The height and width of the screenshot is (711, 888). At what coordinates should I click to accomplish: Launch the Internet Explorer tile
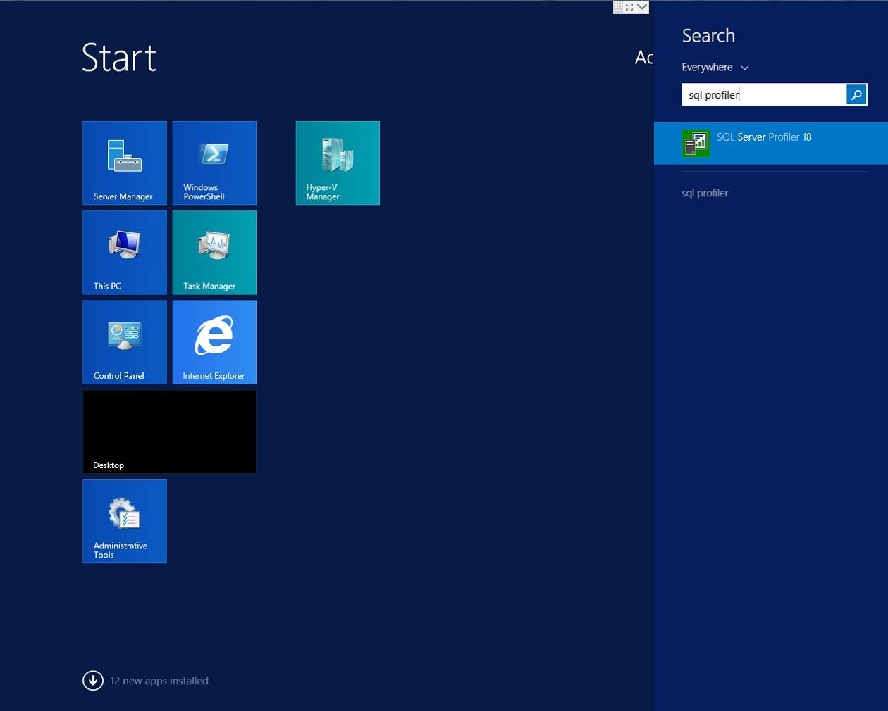pos(214,342)
